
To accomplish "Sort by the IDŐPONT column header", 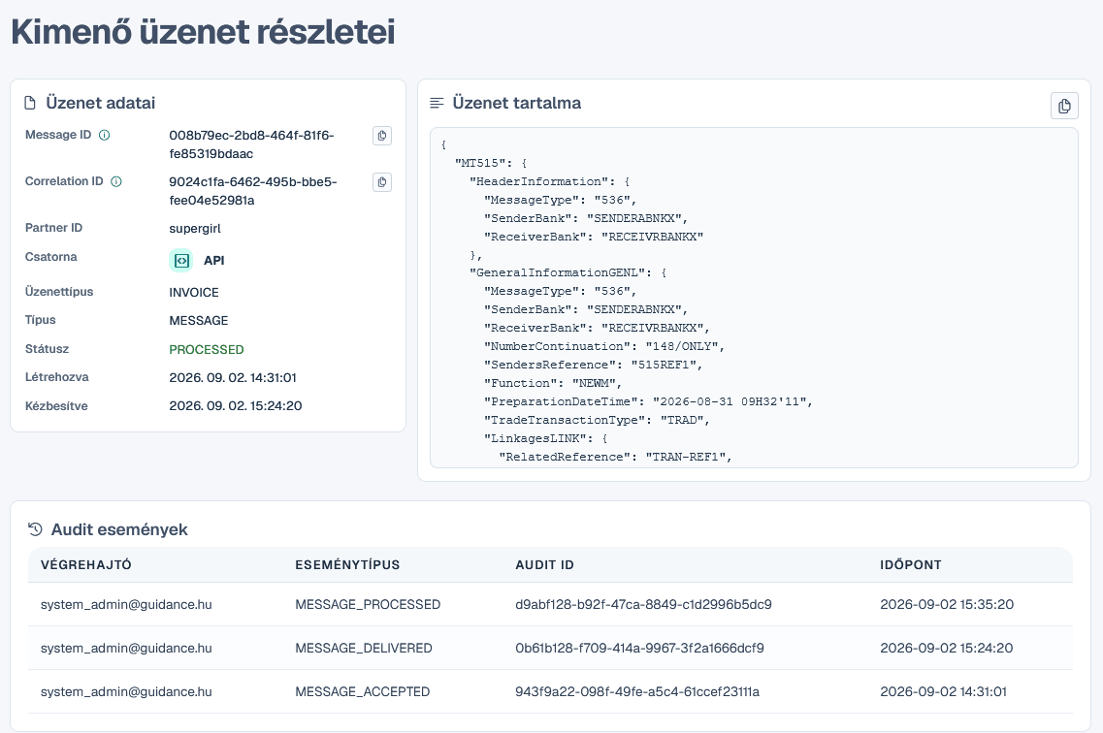I will coord(910,564).
